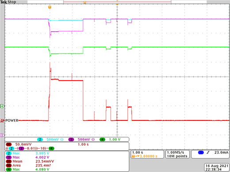The image size is (230, 172).
Task: Click the M badge of Mean measurement
Action: (9, 161)
